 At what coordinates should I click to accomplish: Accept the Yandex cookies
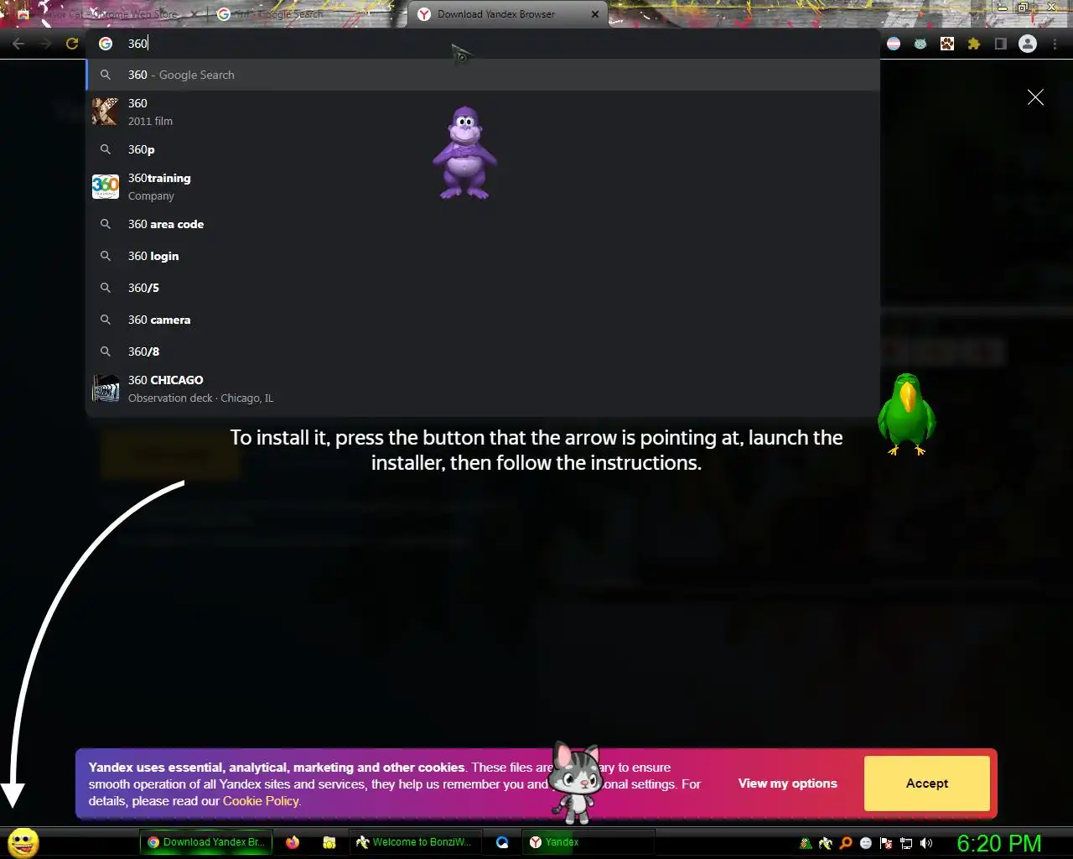pos(927,784)
